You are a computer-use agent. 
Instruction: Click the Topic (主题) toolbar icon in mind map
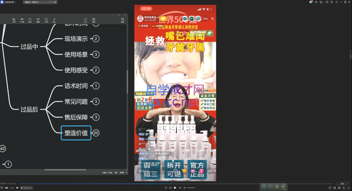(14, 20)
